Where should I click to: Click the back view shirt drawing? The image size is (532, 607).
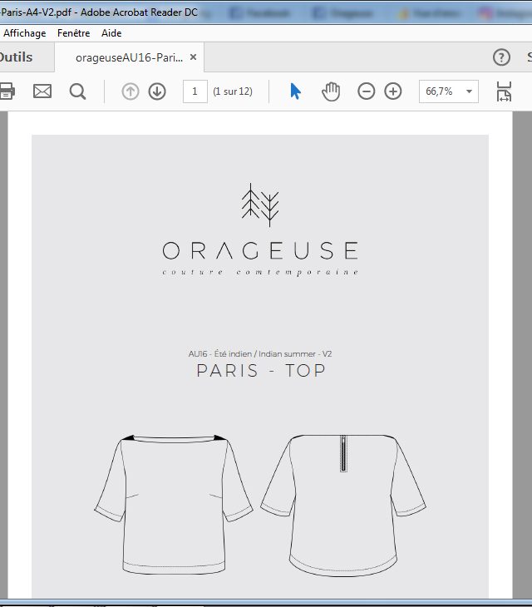[343, 506]
